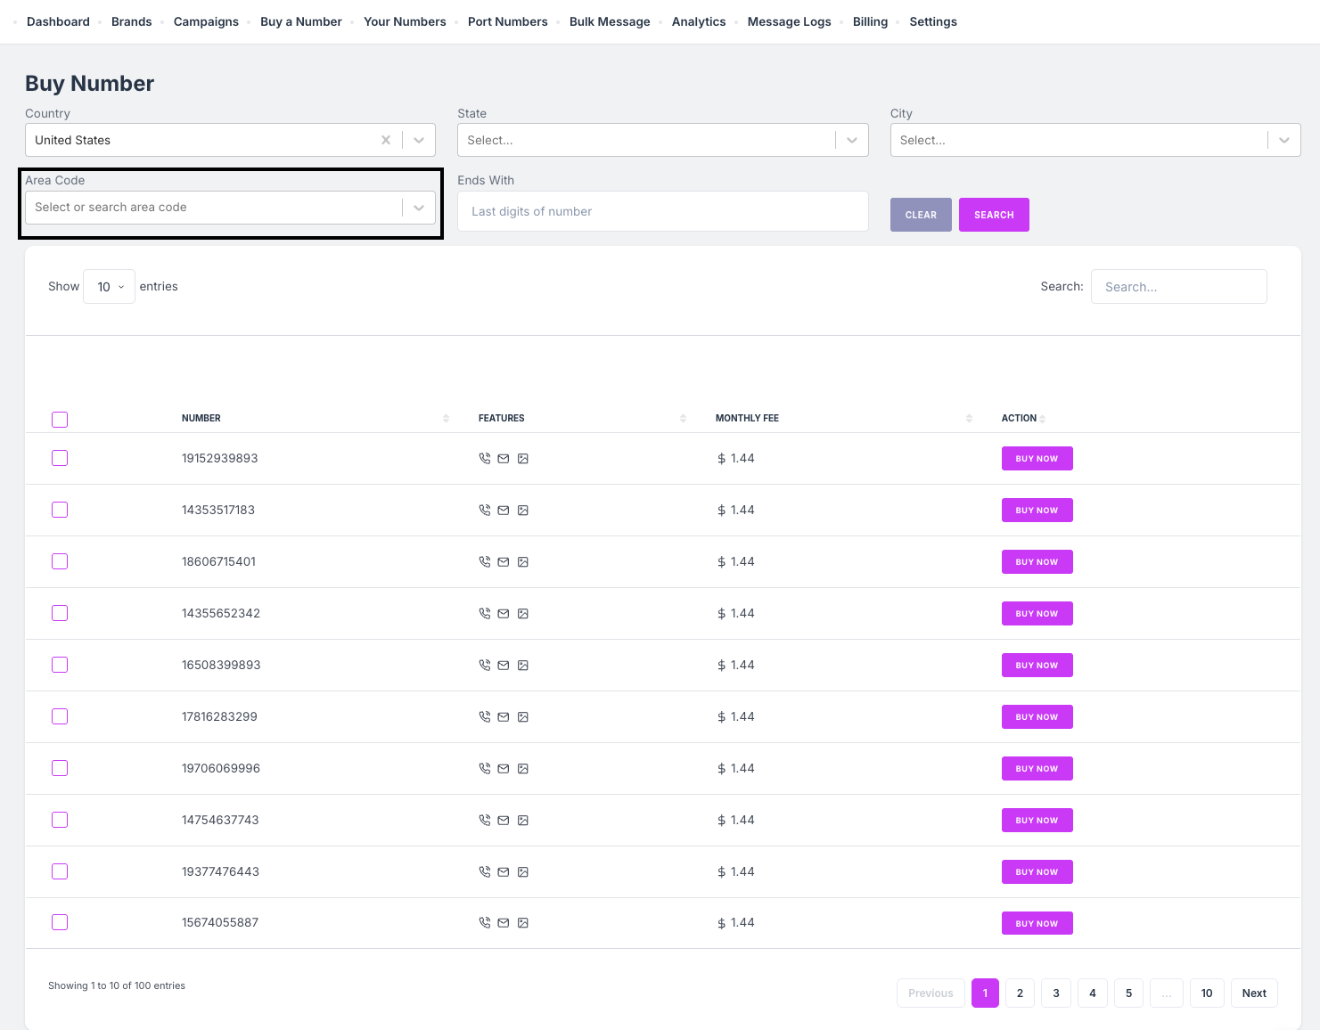Jump to page 3 in pagination
The width and height of the screenshot is (1320, 1030).
coord(1056,993)
